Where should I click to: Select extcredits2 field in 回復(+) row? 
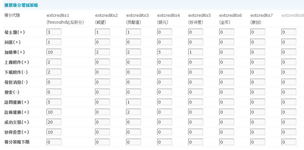[103, 42]
